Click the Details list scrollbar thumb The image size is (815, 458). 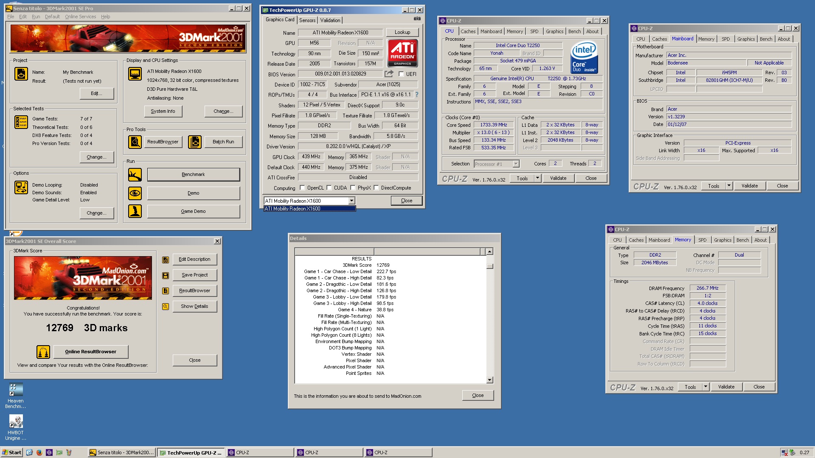click(x=489, y=266)
